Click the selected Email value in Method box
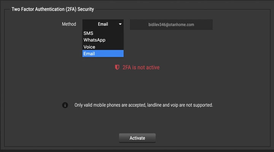This screenshot has height=152, width=274. point(103,24)
